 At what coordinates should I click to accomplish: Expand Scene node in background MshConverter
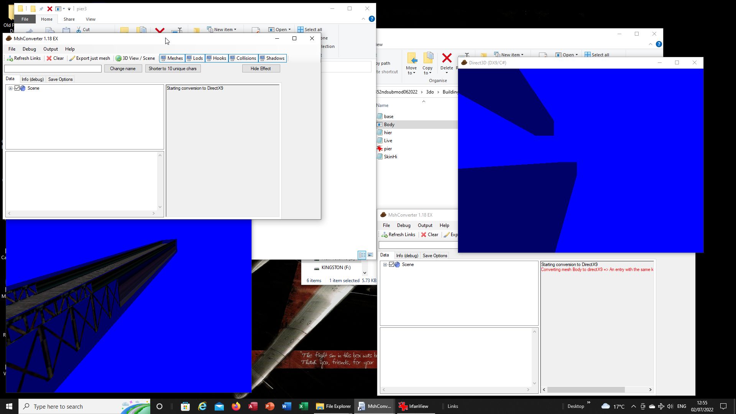coord(385,264)
